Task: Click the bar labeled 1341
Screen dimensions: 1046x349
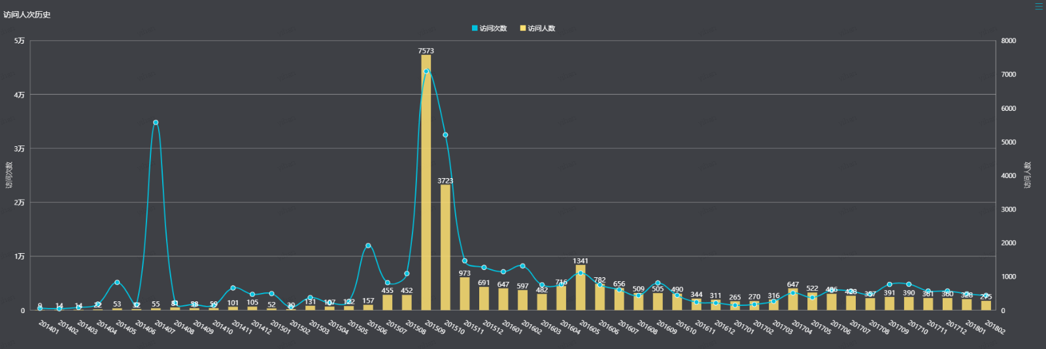Action: (581, 288)
